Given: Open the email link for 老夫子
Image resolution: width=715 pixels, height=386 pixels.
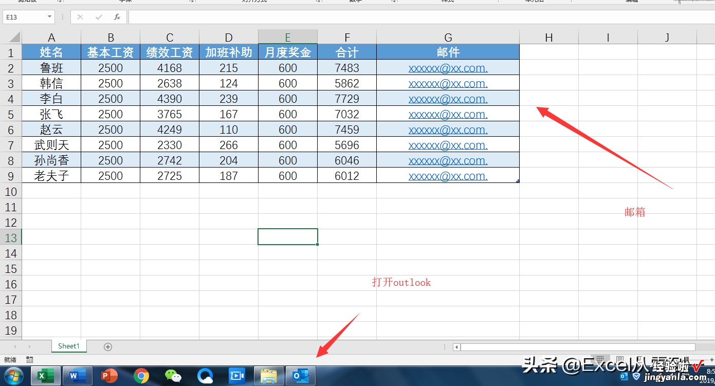Looking at the screenshot, I should pyautogui.click(x=448, y=176).
